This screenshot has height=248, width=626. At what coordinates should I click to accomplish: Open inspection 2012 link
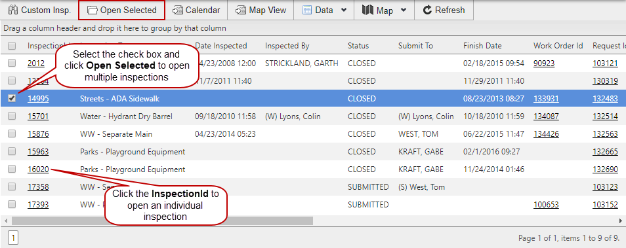36,63
